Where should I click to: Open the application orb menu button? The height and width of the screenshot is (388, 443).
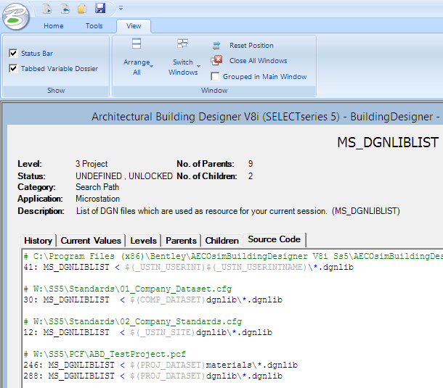click(16, 17)
